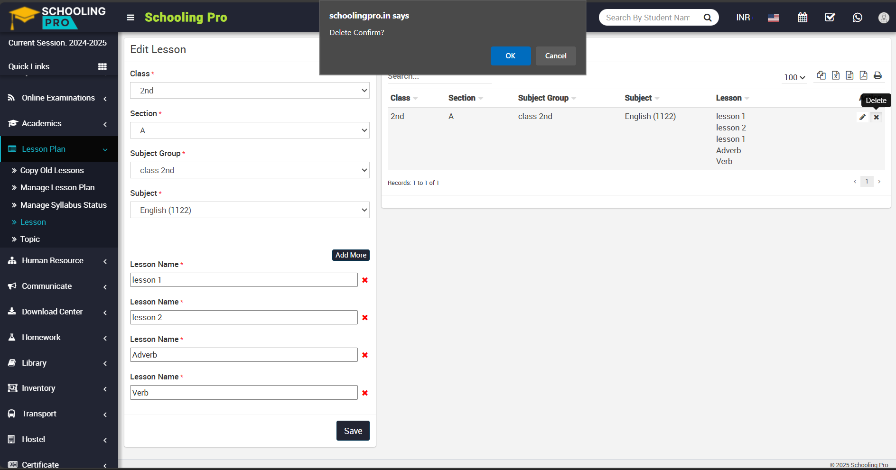Copy table using the copy icon
The width and height of the screenshot is (896, 470).
(821, 75)
